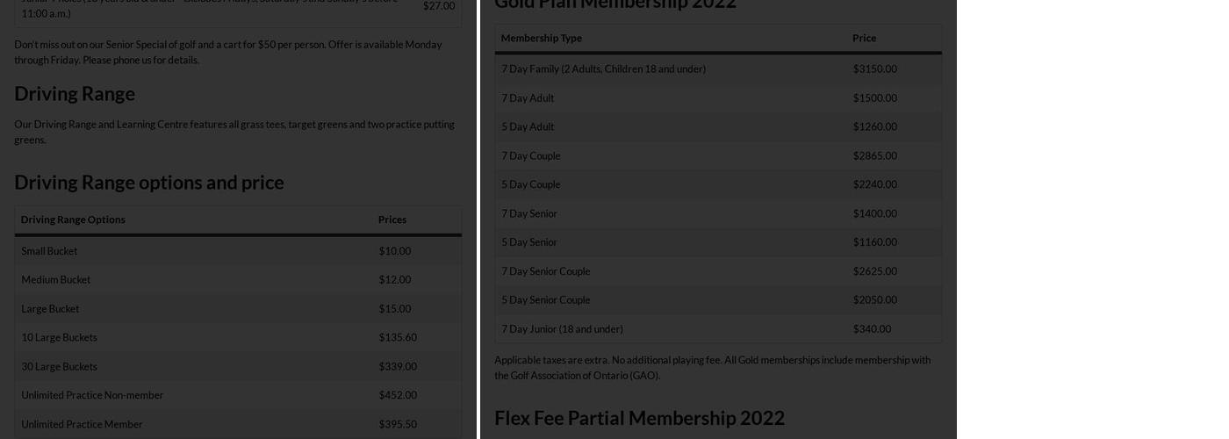Click the 7 Day Senior $1400.00 price
Screen dimensions: 1229x439
(874, 213)
